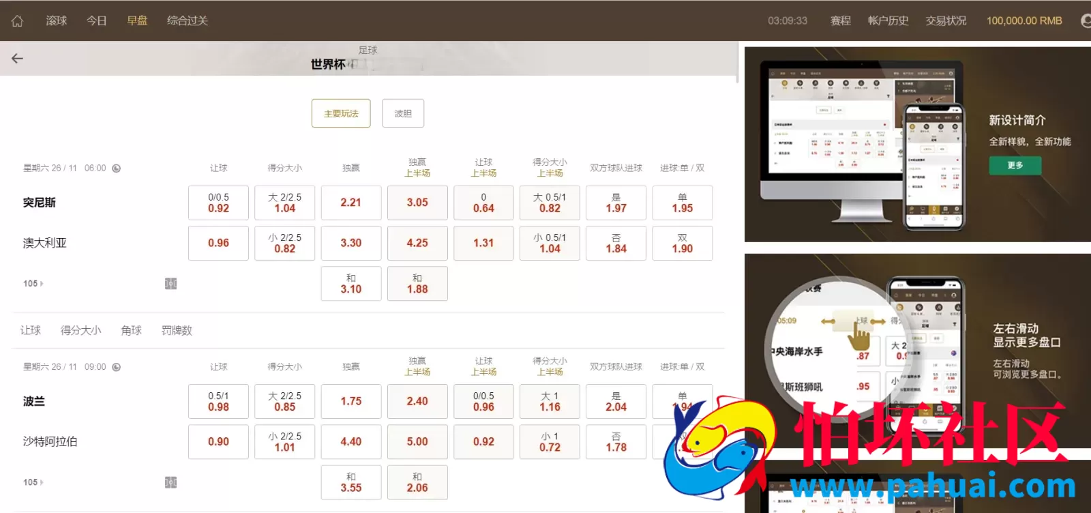The height and width of the screenshot is (513, 1091).
Task: Click the green 更多 button in banner
Action: click(1015, 165)
